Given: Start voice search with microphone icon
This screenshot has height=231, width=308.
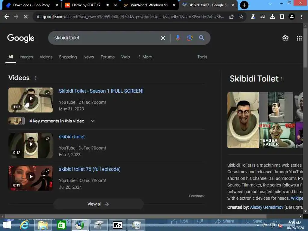Looking at the screenshot, I should pyautogui.click(x=177, y=38).
